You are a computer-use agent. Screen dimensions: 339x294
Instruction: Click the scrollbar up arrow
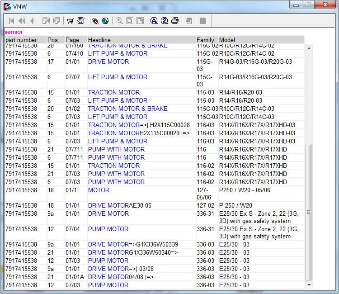pos(309,48)
